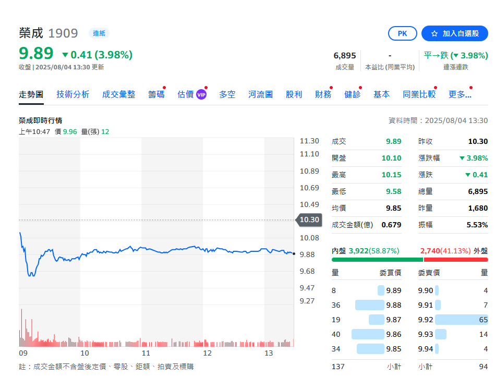Click the 平→跌 (3.98%) trend text

456,56
